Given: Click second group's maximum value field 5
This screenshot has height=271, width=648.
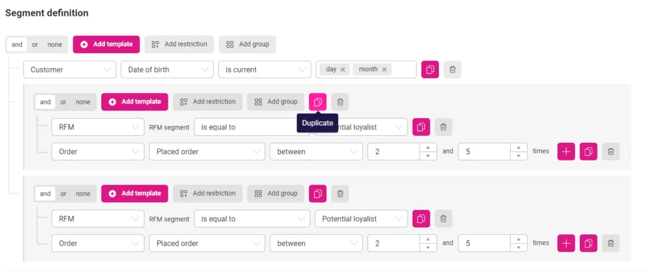Looking at the screenshot, I should point(485,243).
